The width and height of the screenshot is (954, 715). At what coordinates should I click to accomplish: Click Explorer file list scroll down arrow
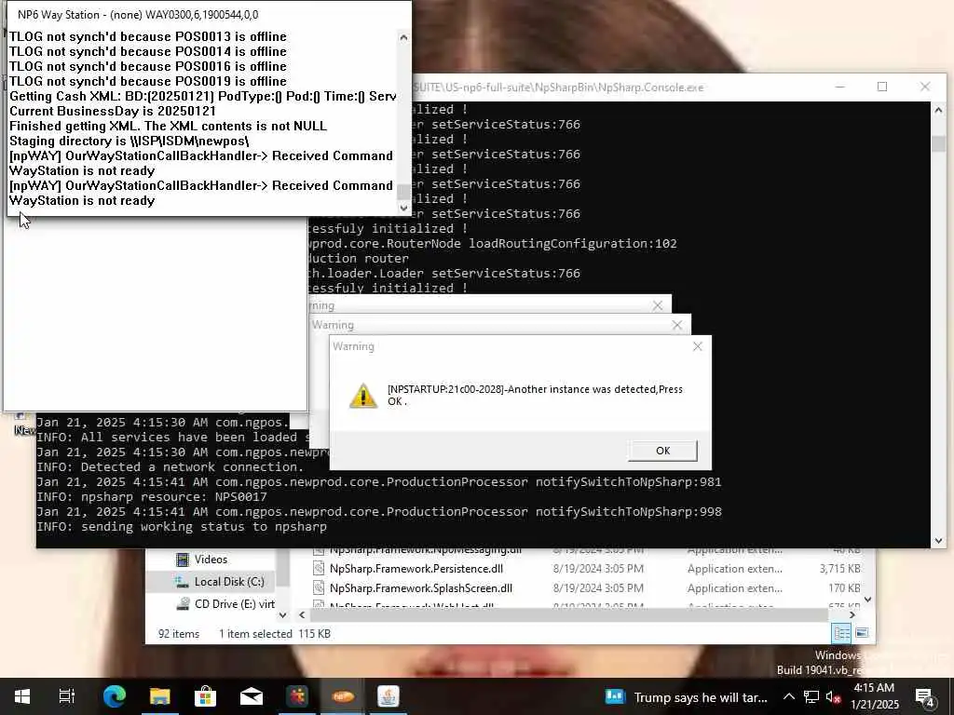[867, 600]
